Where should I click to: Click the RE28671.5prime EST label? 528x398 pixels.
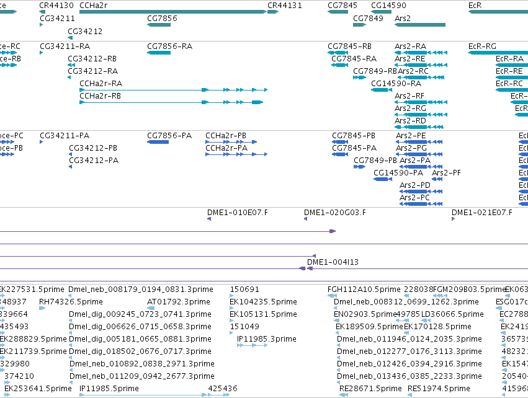370,389
